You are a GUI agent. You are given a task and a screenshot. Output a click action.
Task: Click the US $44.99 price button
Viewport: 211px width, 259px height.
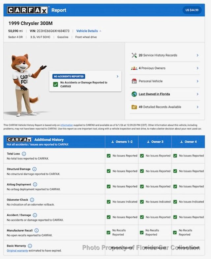pyautogui.click(x=192, y=10)
